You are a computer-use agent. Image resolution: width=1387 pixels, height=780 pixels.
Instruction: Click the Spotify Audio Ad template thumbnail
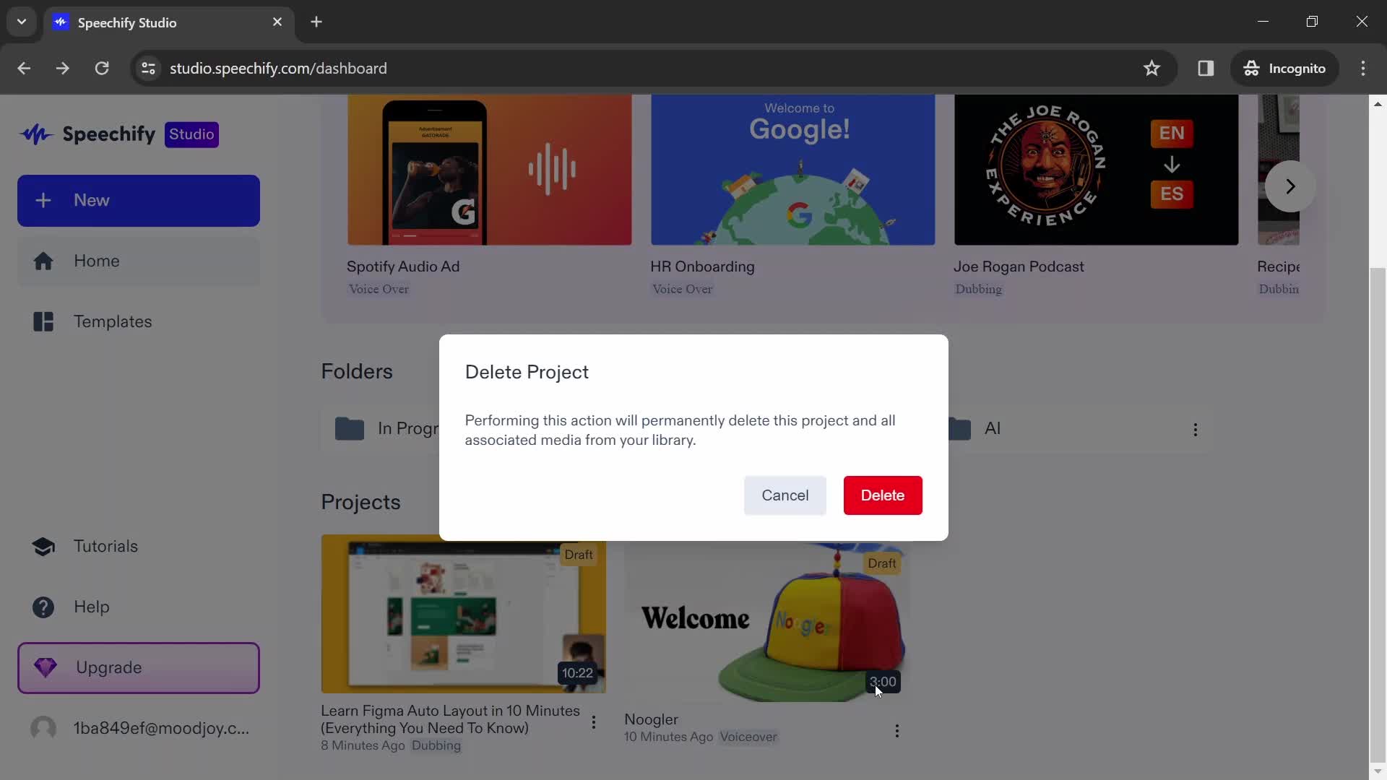(488, 168)
